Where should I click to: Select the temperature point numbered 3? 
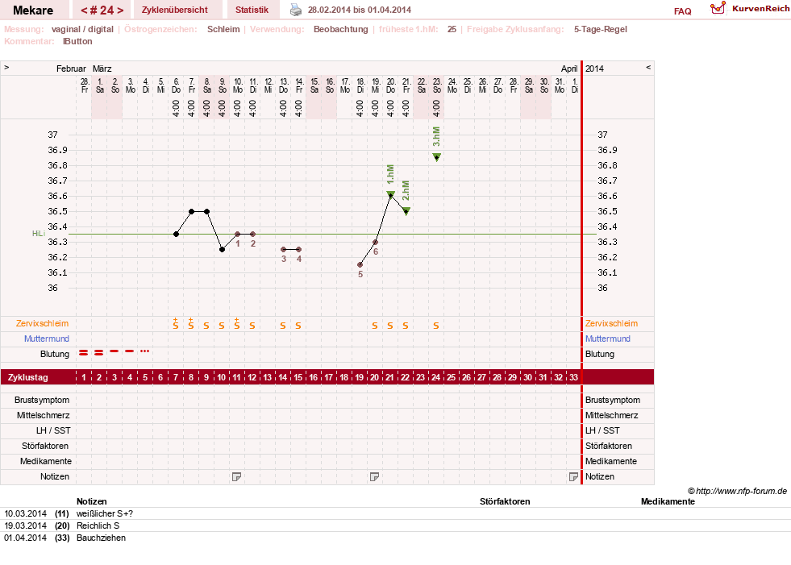coord(284,249)
